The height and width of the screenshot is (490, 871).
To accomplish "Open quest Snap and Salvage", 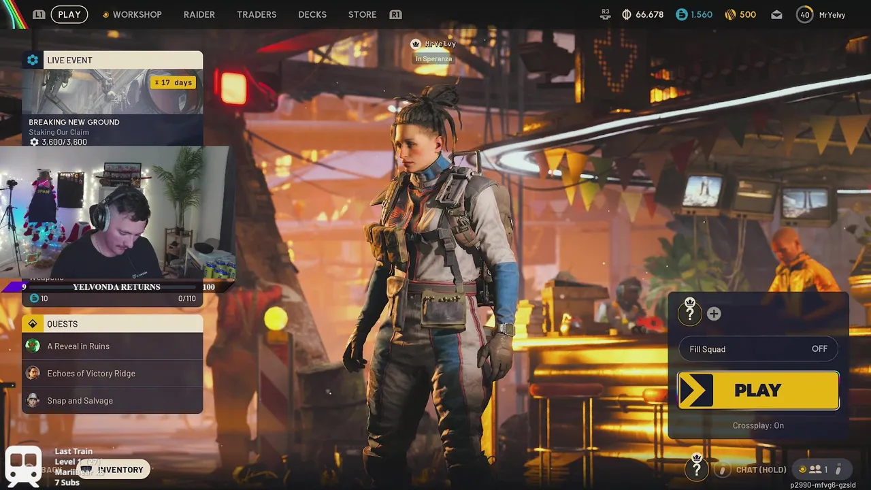I will [112, 400].
